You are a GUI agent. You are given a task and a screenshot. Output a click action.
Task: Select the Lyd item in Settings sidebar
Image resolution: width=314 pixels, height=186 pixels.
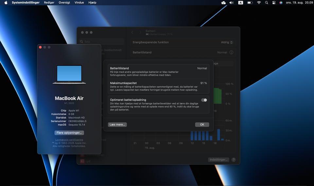[x=88, y=161]
